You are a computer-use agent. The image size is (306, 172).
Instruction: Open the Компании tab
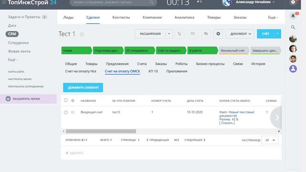[x=152, y=17]
